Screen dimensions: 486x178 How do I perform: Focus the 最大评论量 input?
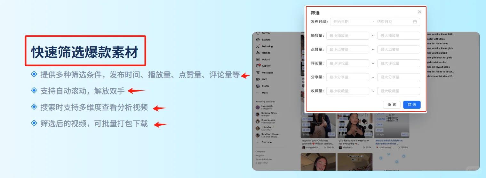pyautogui.click(x=398, y=63)
